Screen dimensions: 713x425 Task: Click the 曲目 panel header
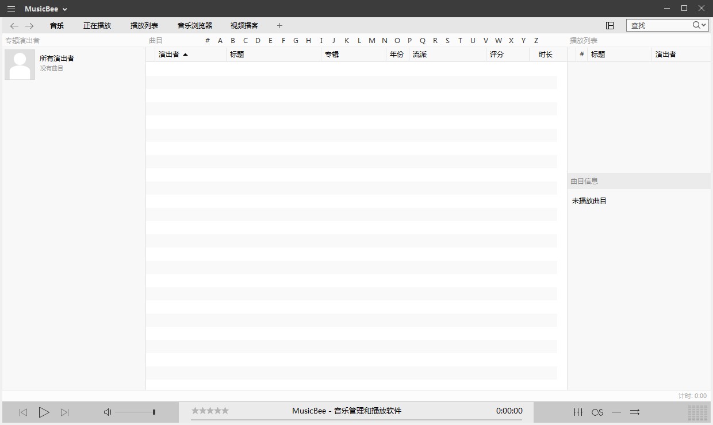pos(156,41)
